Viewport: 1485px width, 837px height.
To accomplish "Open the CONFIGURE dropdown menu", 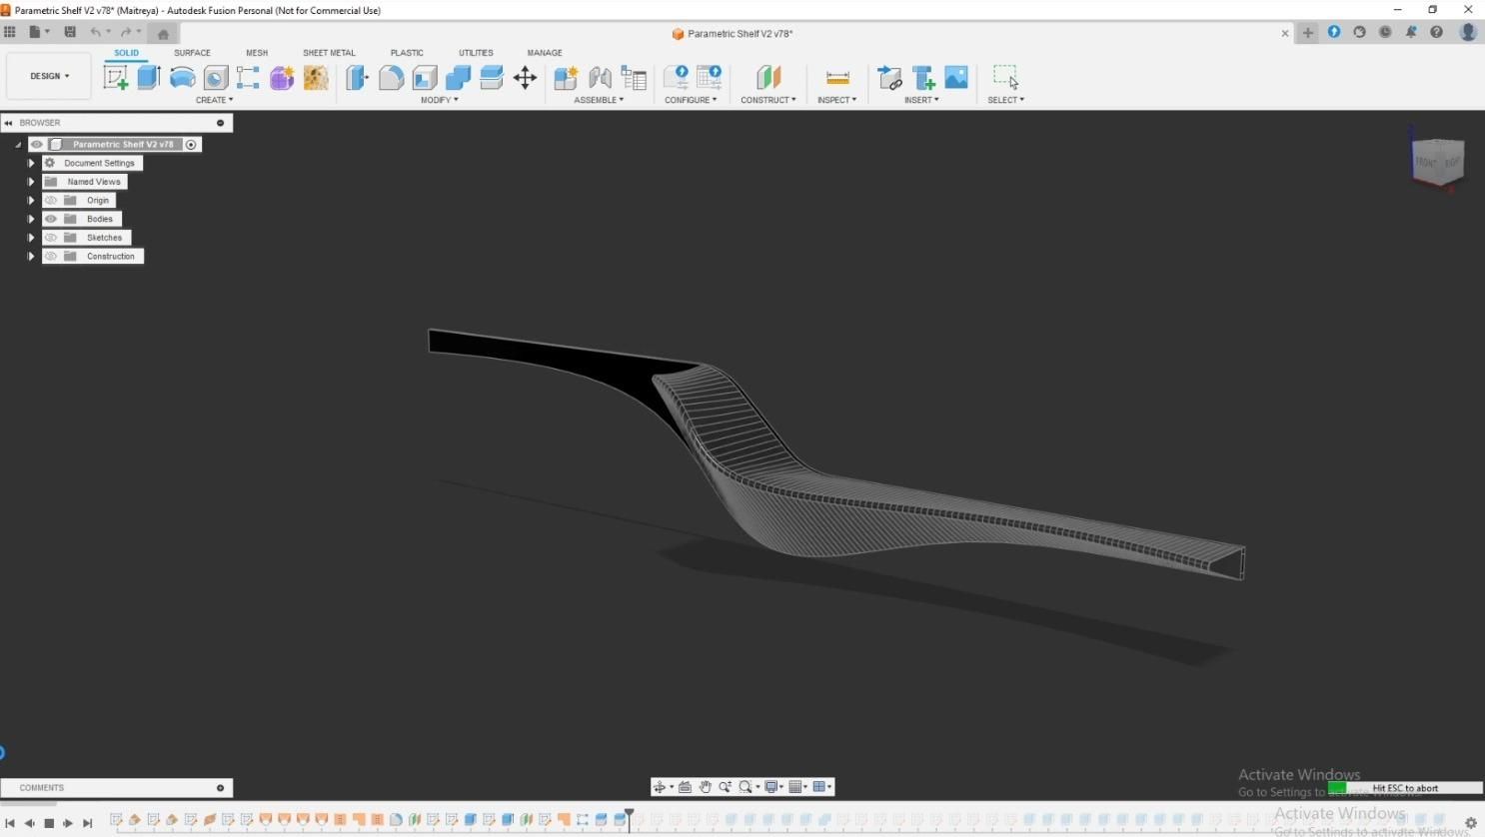I will [691, 100].
